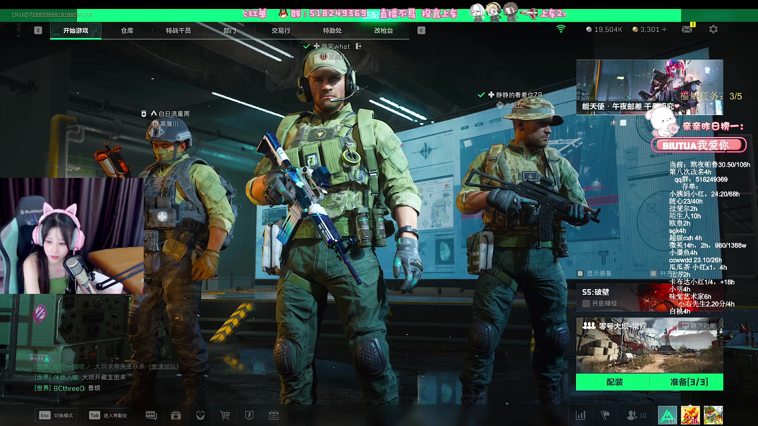Select the 零号大坝-常规 map thumbnail
This screenshot has width=758, height=426.
point(649,346)
